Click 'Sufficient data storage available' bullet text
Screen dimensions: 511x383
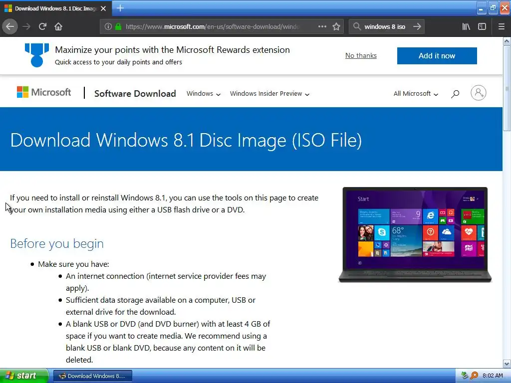tap(161, 306)
